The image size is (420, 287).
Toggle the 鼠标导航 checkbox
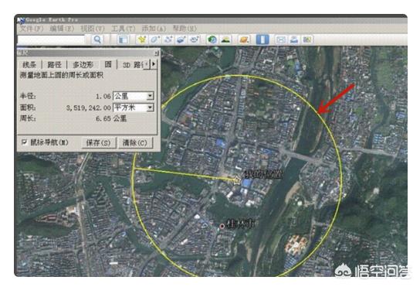25,142
